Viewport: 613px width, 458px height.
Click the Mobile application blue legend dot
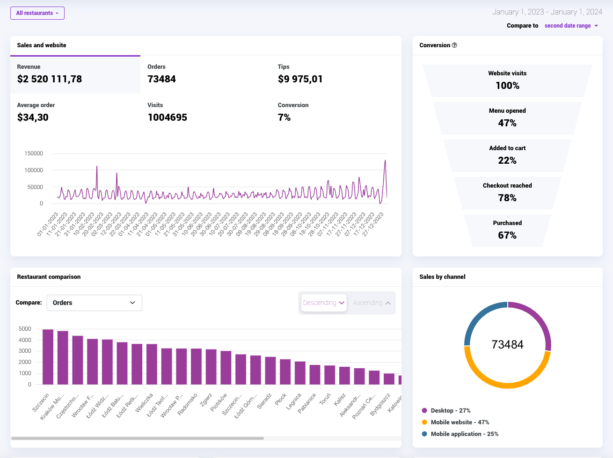pyautogui.click(x=424, y=434)
